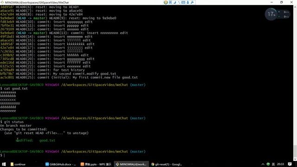Toggle the 英 language mode icon
297x167 pixels.
[170, 2]
